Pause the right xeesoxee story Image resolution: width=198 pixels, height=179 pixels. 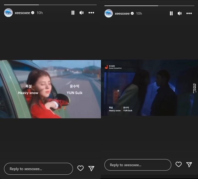click(x=171, y=13)
